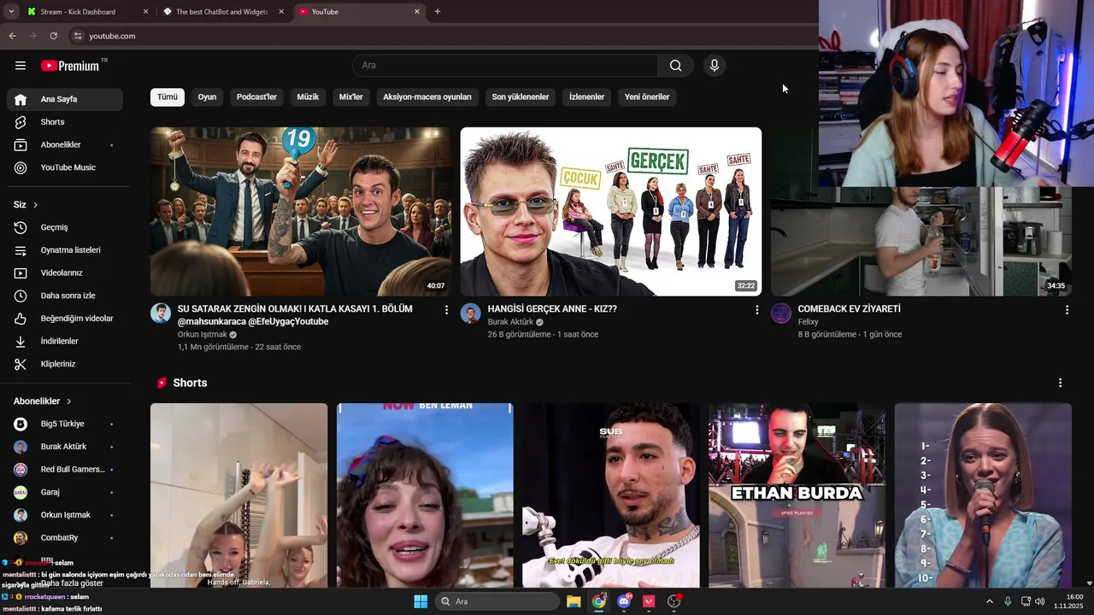The image size is (1094, 615).
Task: Open Big5 Türkiye subscription channel
Action: [x=65, y=424]
